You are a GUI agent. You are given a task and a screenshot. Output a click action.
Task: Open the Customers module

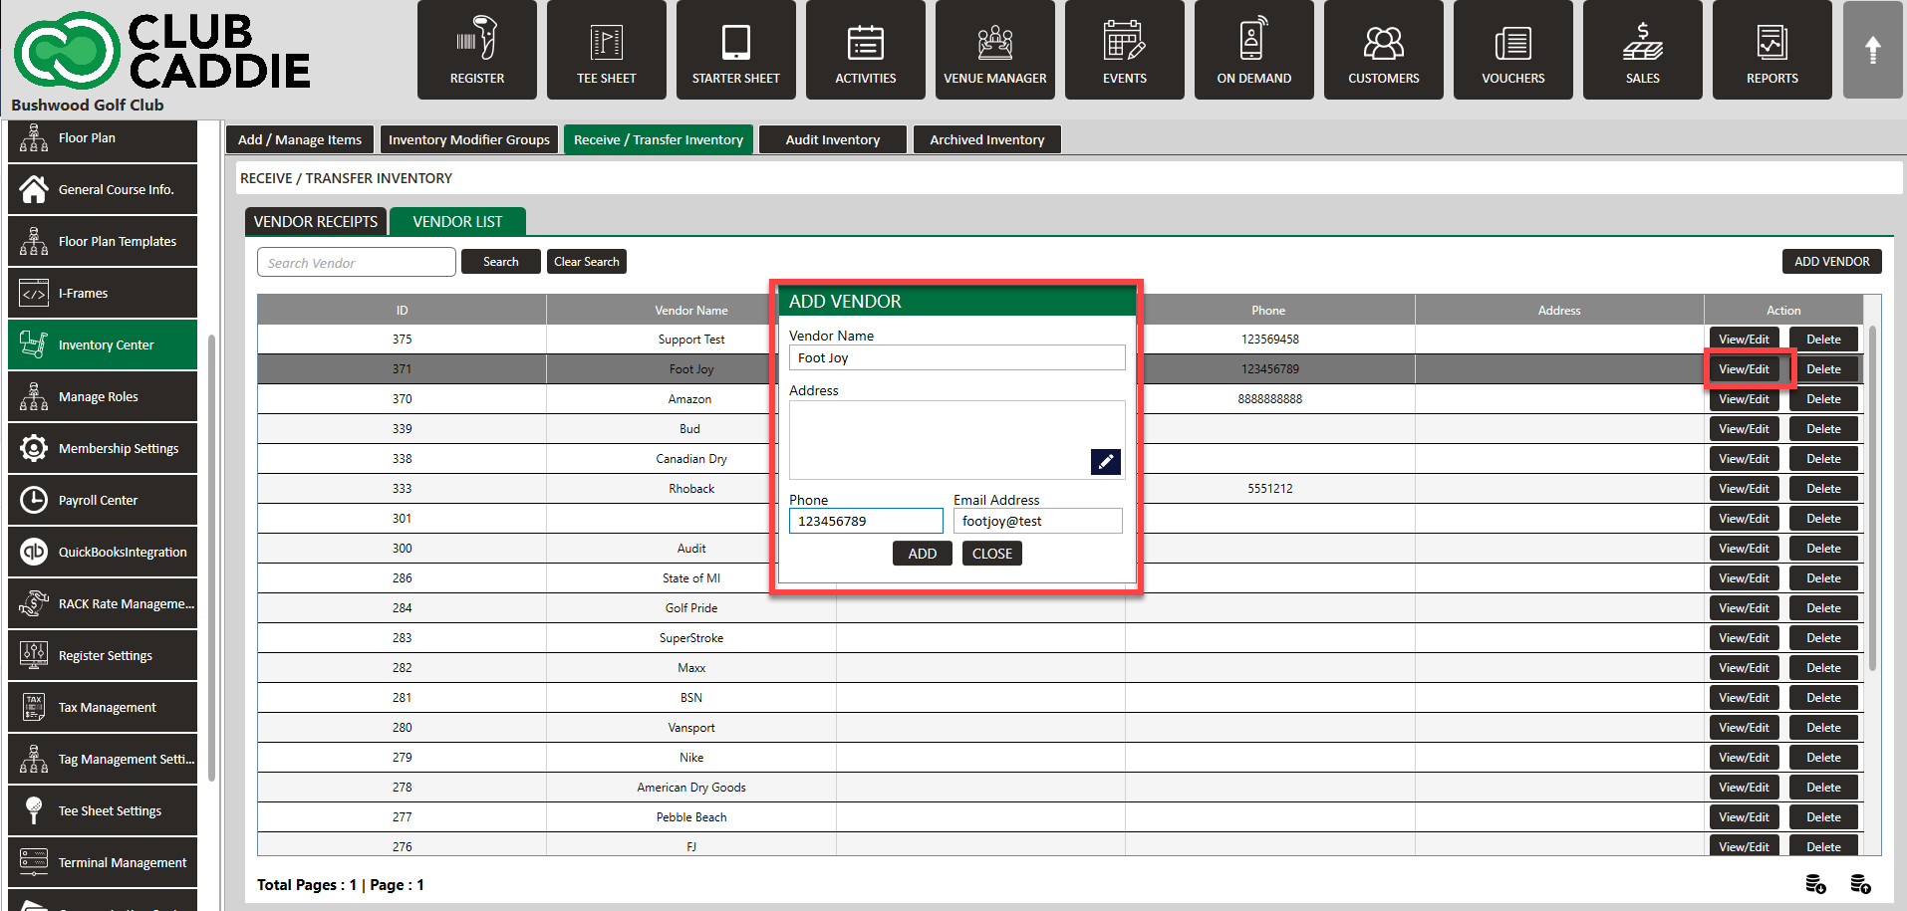tap(1383, 50)
